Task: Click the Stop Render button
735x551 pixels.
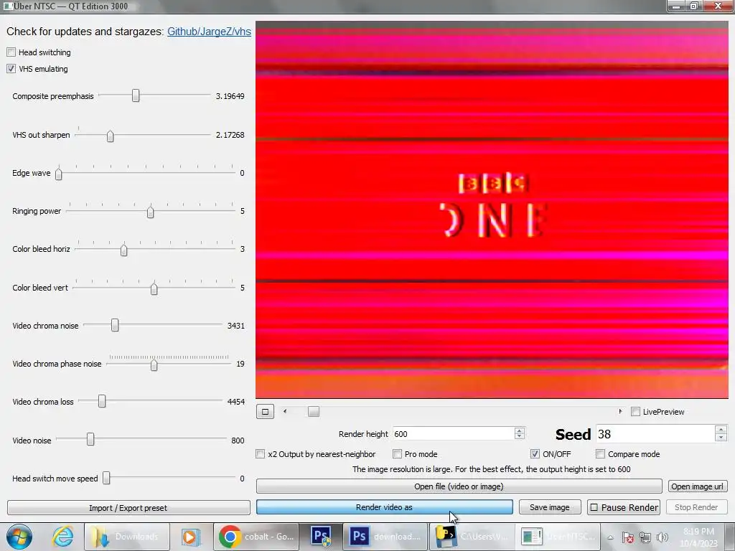Action: pyautogui.click(x=696, y=507)
